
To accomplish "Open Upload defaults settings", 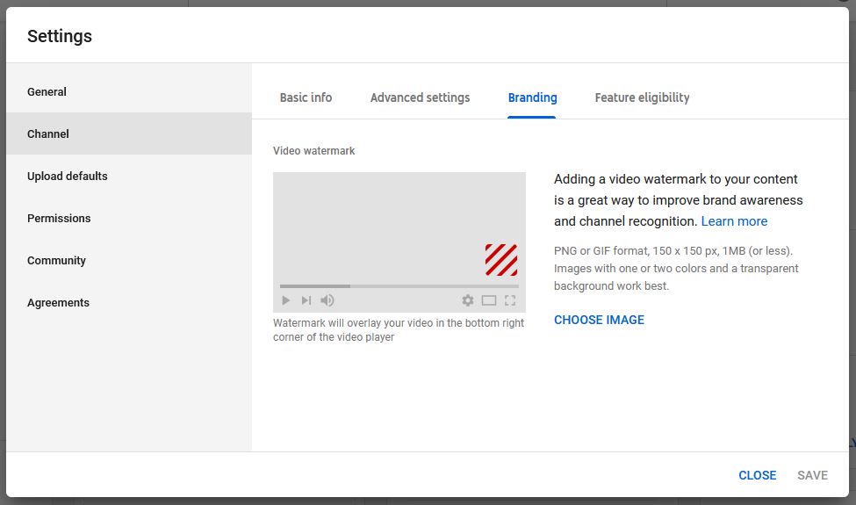I will coord(68,176).
